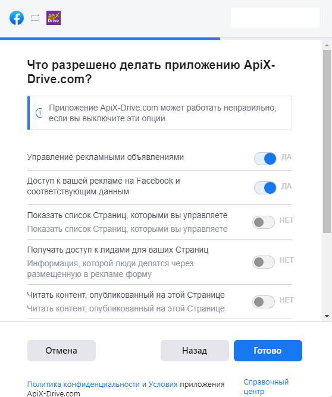Click the Готово button

pos(268,351)
